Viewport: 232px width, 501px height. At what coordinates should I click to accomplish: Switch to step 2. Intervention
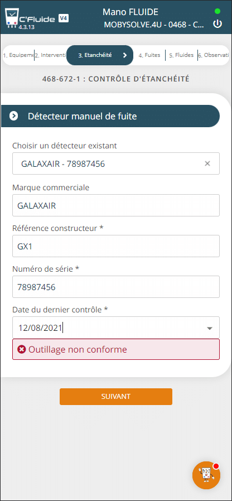pyautogui.click(x=50, y=55)
